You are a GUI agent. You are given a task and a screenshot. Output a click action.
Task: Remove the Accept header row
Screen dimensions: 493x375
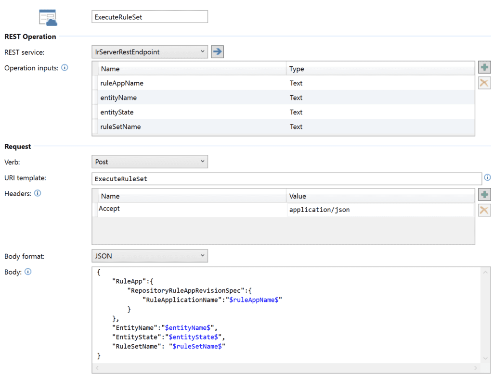point(484,210)
